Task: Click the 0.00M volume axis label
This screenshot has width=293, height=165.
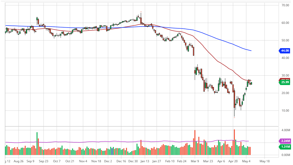Action: 286,155
